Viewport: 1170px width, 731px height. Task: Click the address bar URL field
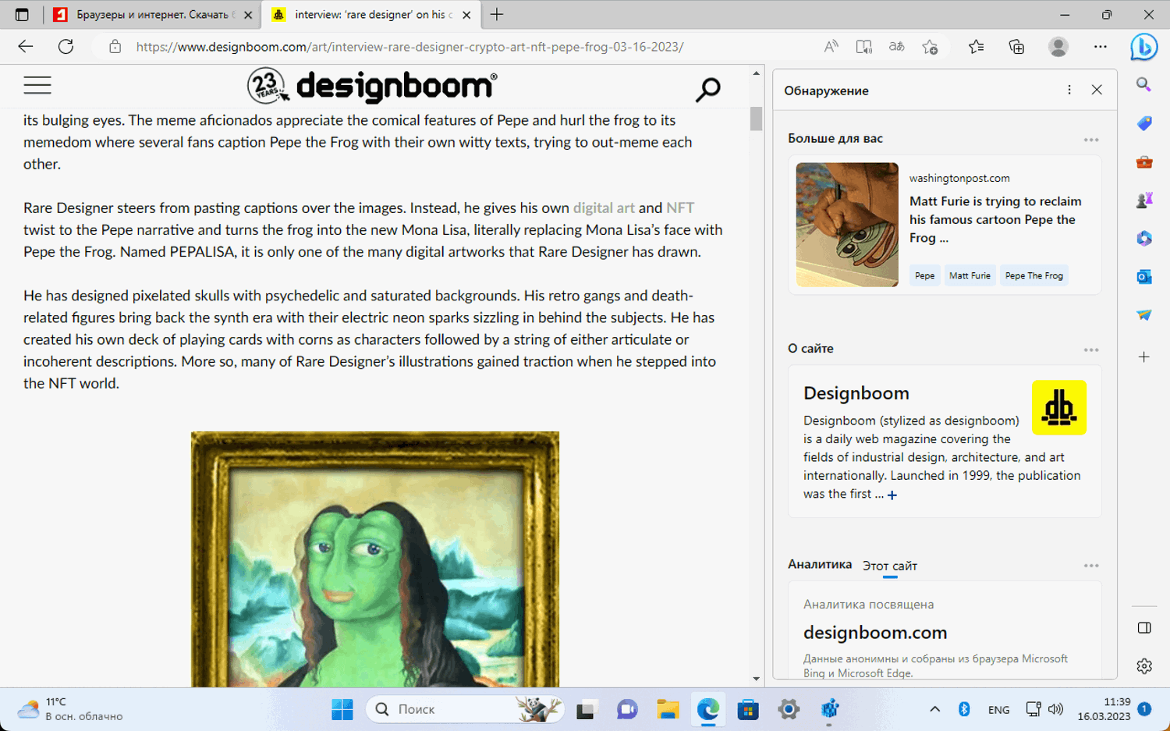tap(409, 47)
